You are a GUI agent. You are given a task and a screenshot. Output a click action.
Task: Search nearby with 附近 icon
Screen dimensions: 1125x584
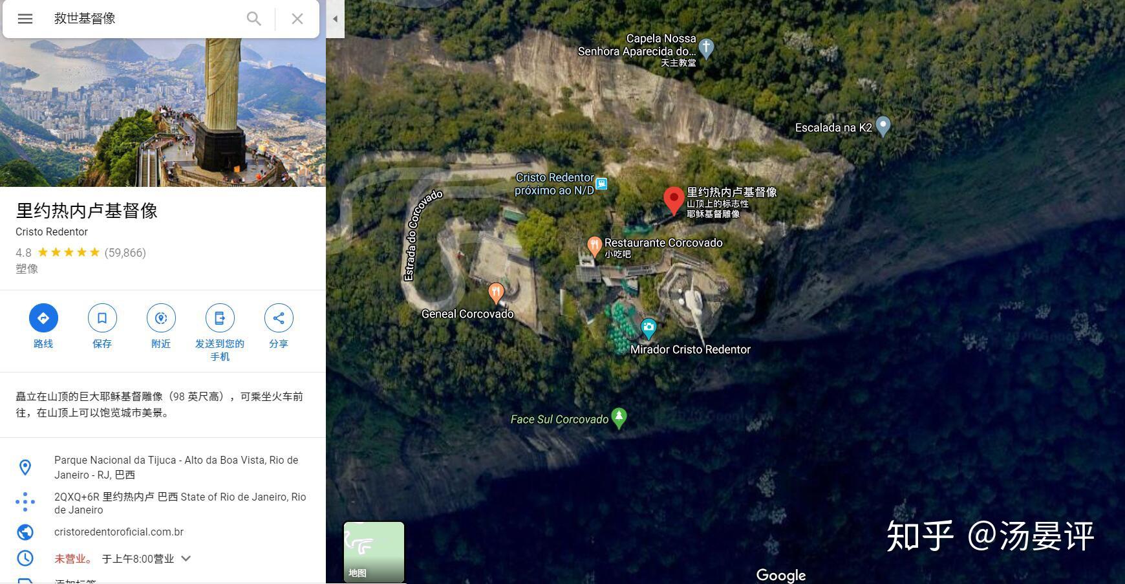[161, 318]
